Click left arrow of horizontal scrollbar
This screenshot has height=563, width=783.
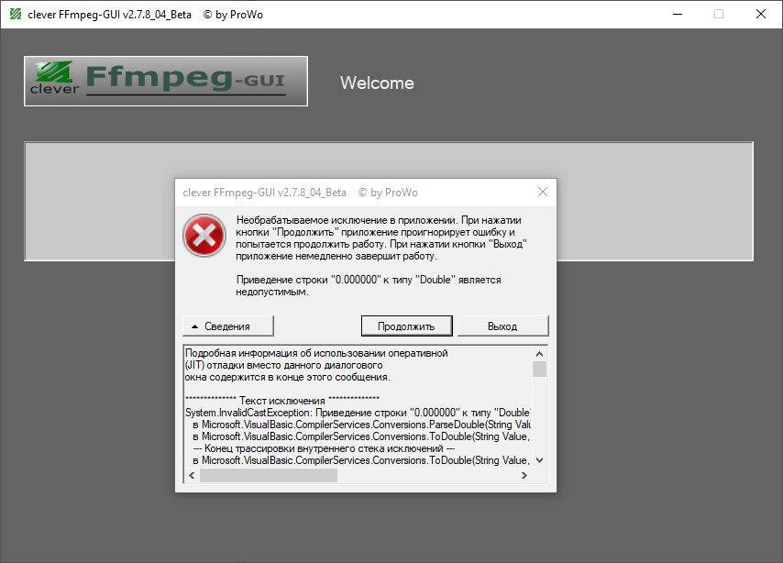193,476
